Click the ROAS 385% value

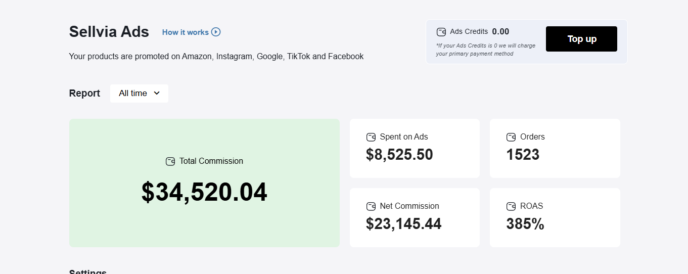(x=525, y=224)
